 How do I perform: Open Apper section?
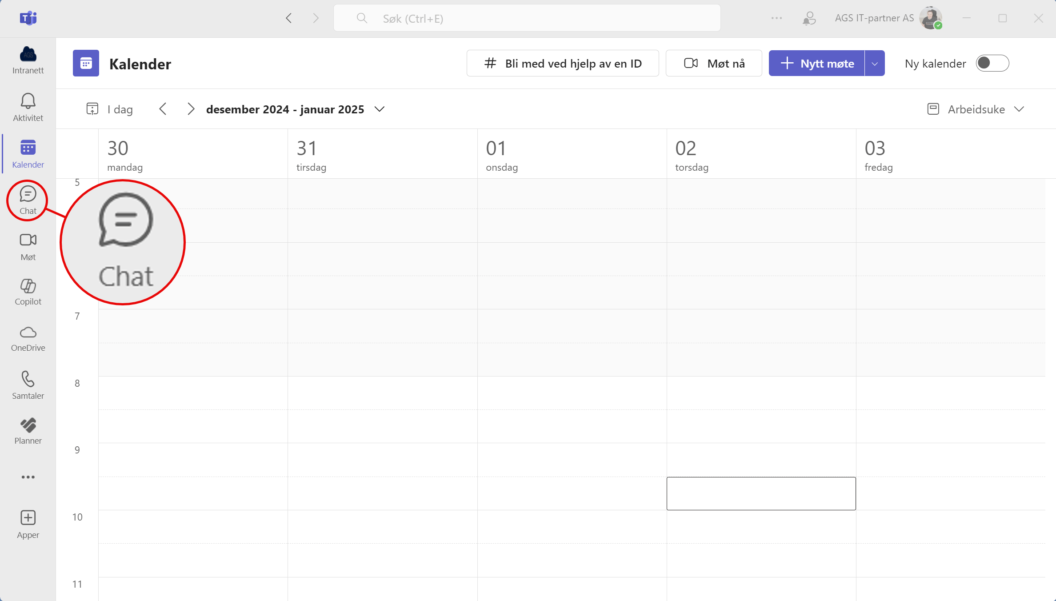click(28, 523)
